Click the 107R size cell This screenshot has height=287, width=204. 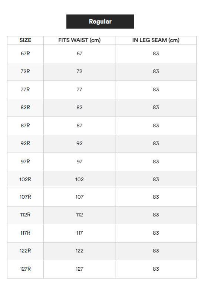point(25,197)
